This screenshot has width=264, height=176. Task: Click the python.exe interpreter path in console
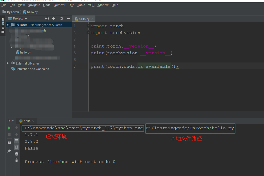coord(84,128)
